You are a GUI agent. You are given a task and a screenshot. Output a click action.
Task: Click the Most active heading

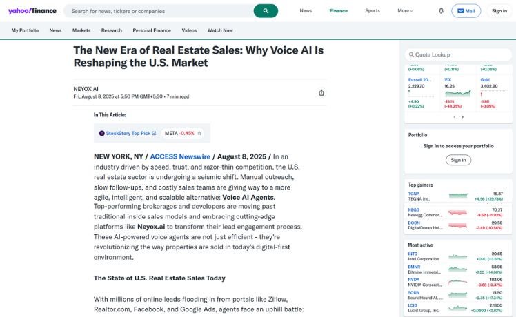420,245
